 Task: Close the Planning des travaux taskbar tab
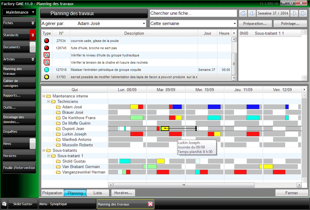click(x=150, y=204)
